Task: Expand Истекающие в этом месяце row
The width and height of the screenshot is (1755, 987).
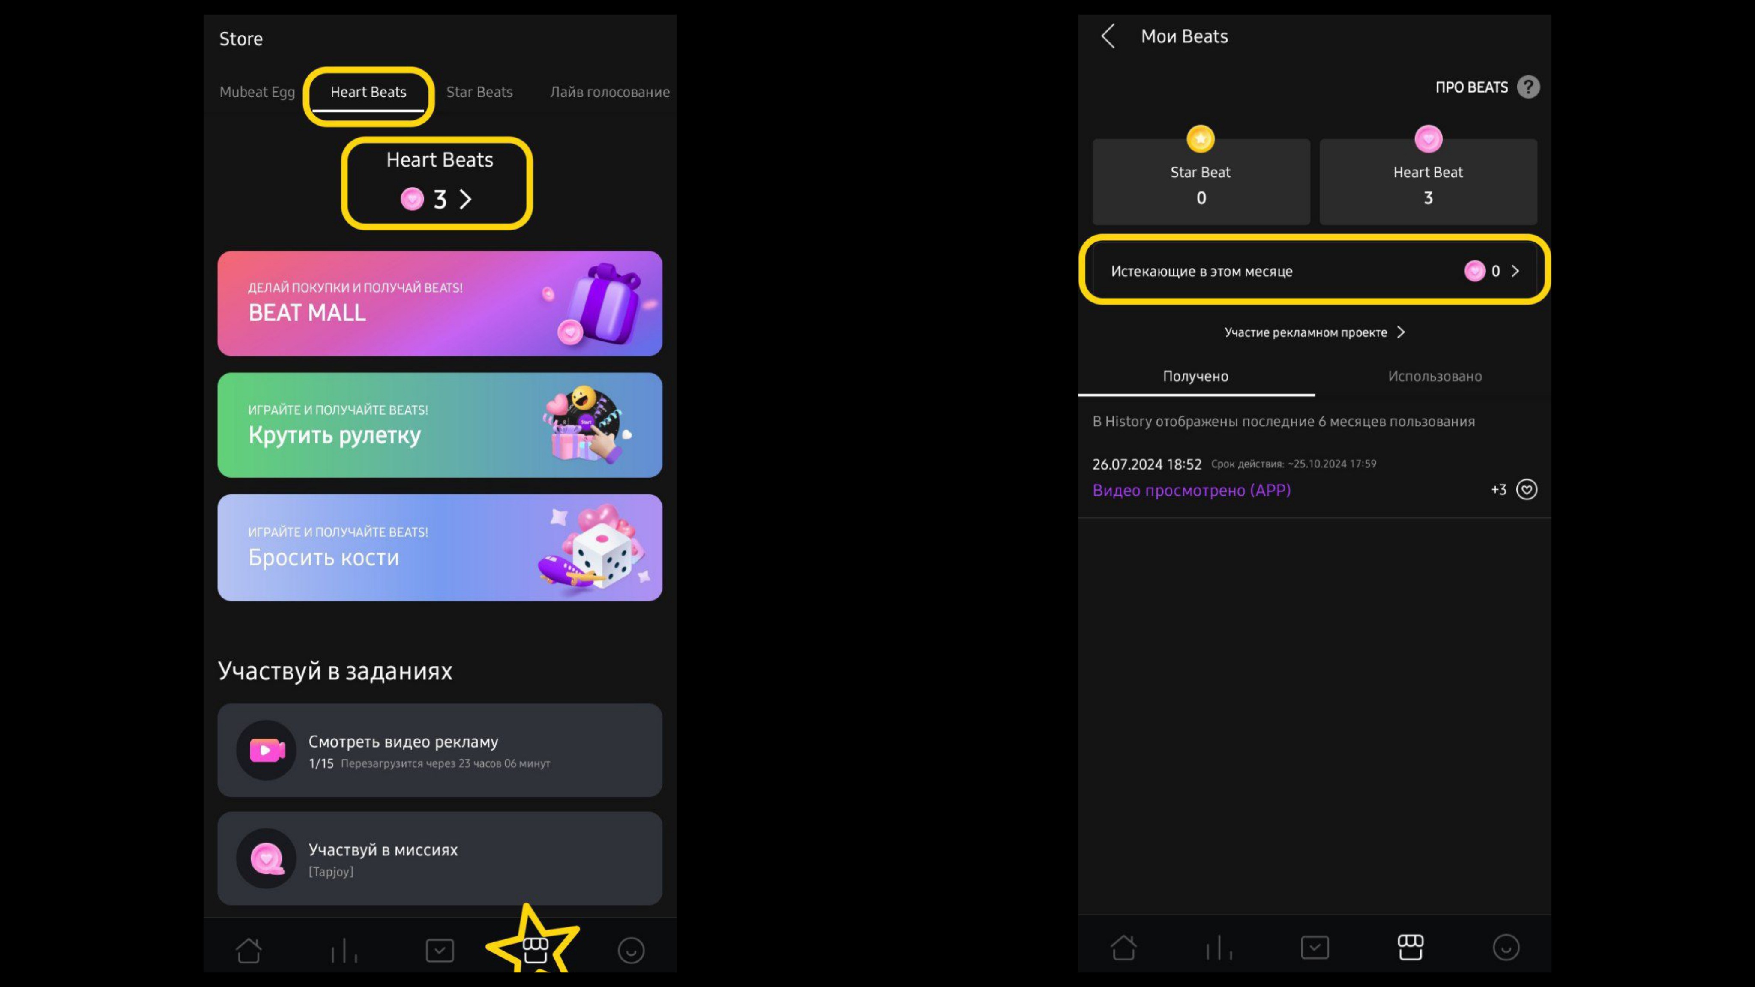Action: [1314, 271]
